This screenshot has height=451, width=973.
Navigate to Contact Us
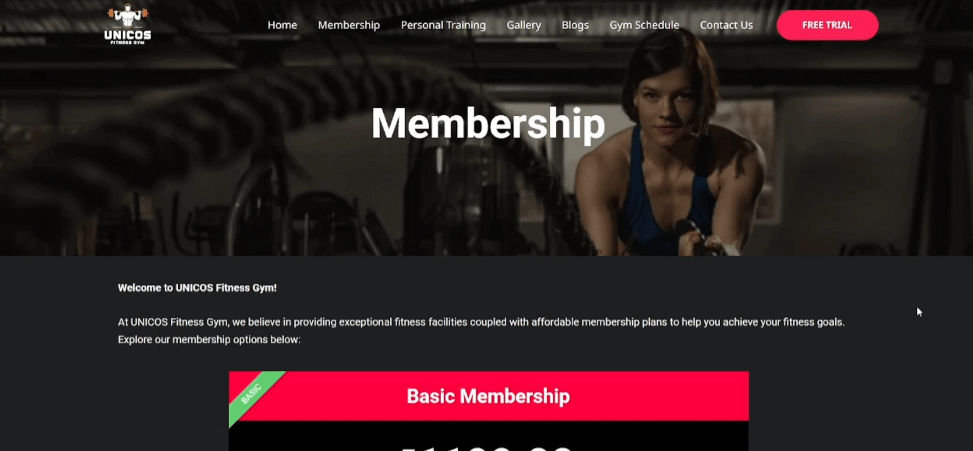point(726,25)
